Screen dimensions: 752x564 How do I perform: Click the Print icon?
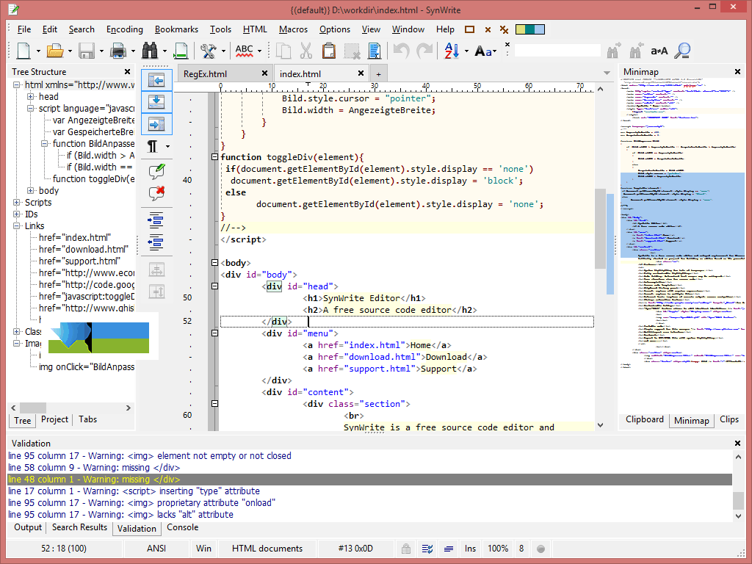tap(118, 51)
